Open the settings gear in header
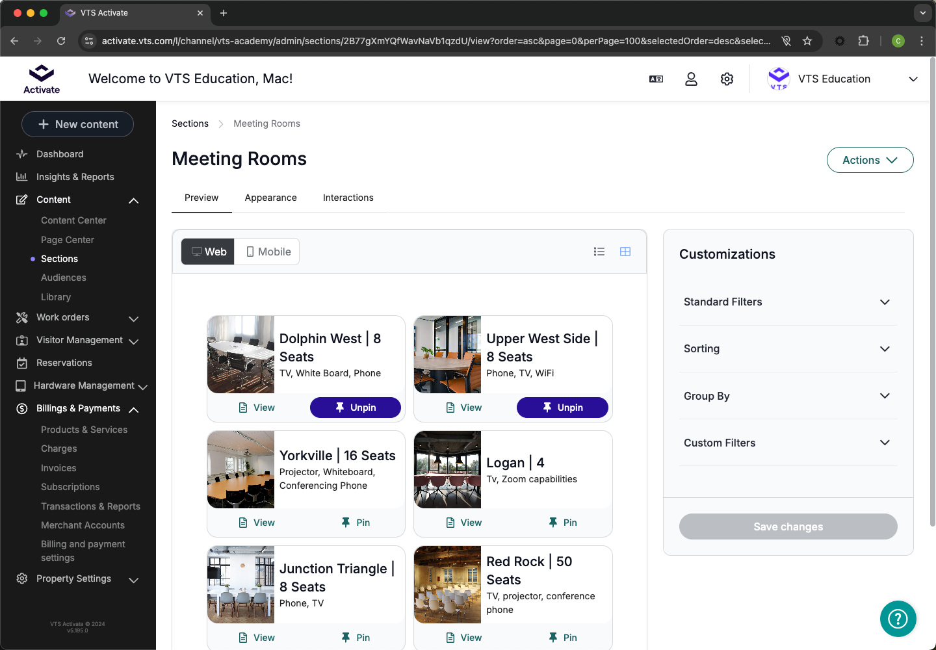Image resolution: width=936 pixels, height=650 pixels. (727, 79)
